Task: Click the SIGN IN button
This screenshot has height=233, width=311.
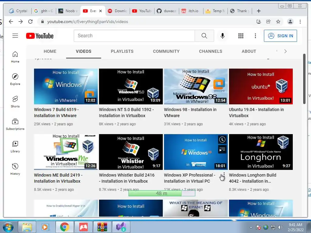Action: point(280,36)
